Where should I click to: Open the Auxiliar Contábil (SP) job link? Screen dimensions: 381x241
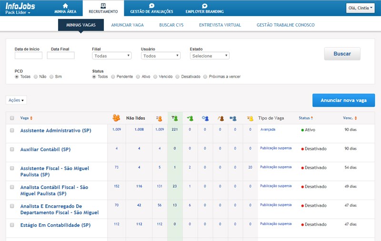pyautogui.click(x=45, y=149)
